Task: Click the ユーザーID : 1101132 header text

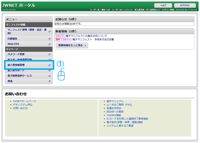Action: (x=122, y=10)
